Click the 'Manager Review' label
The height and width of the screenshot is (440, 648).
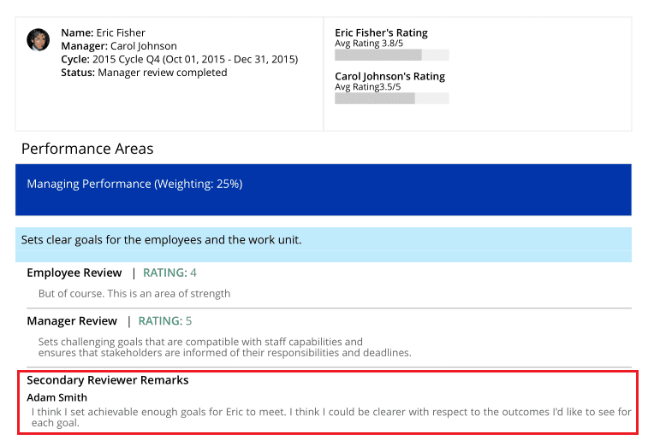click(x=72, y=321)
